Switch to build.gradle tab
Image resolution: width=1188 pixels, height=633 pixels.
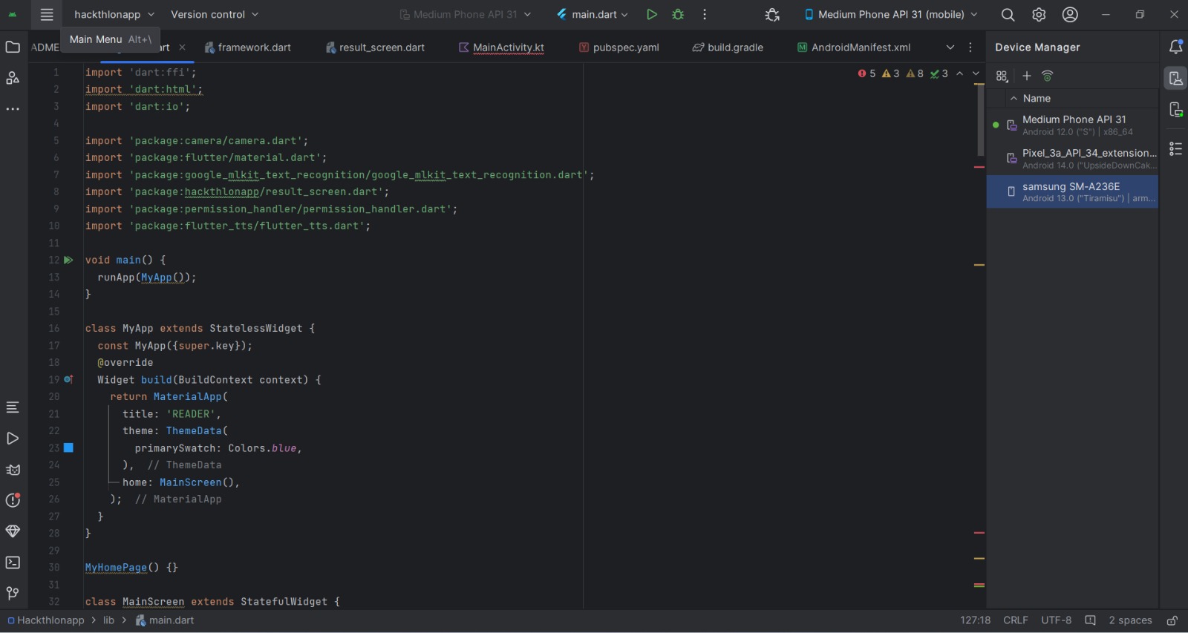tap(728, 47)
